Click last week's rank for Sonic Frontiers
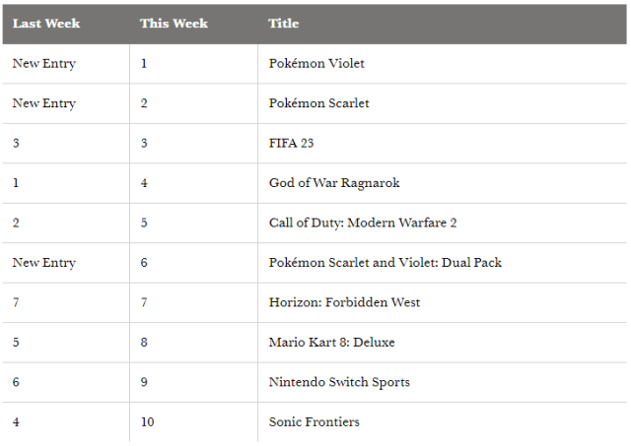The image size is (631, 446). click(16, 422)
